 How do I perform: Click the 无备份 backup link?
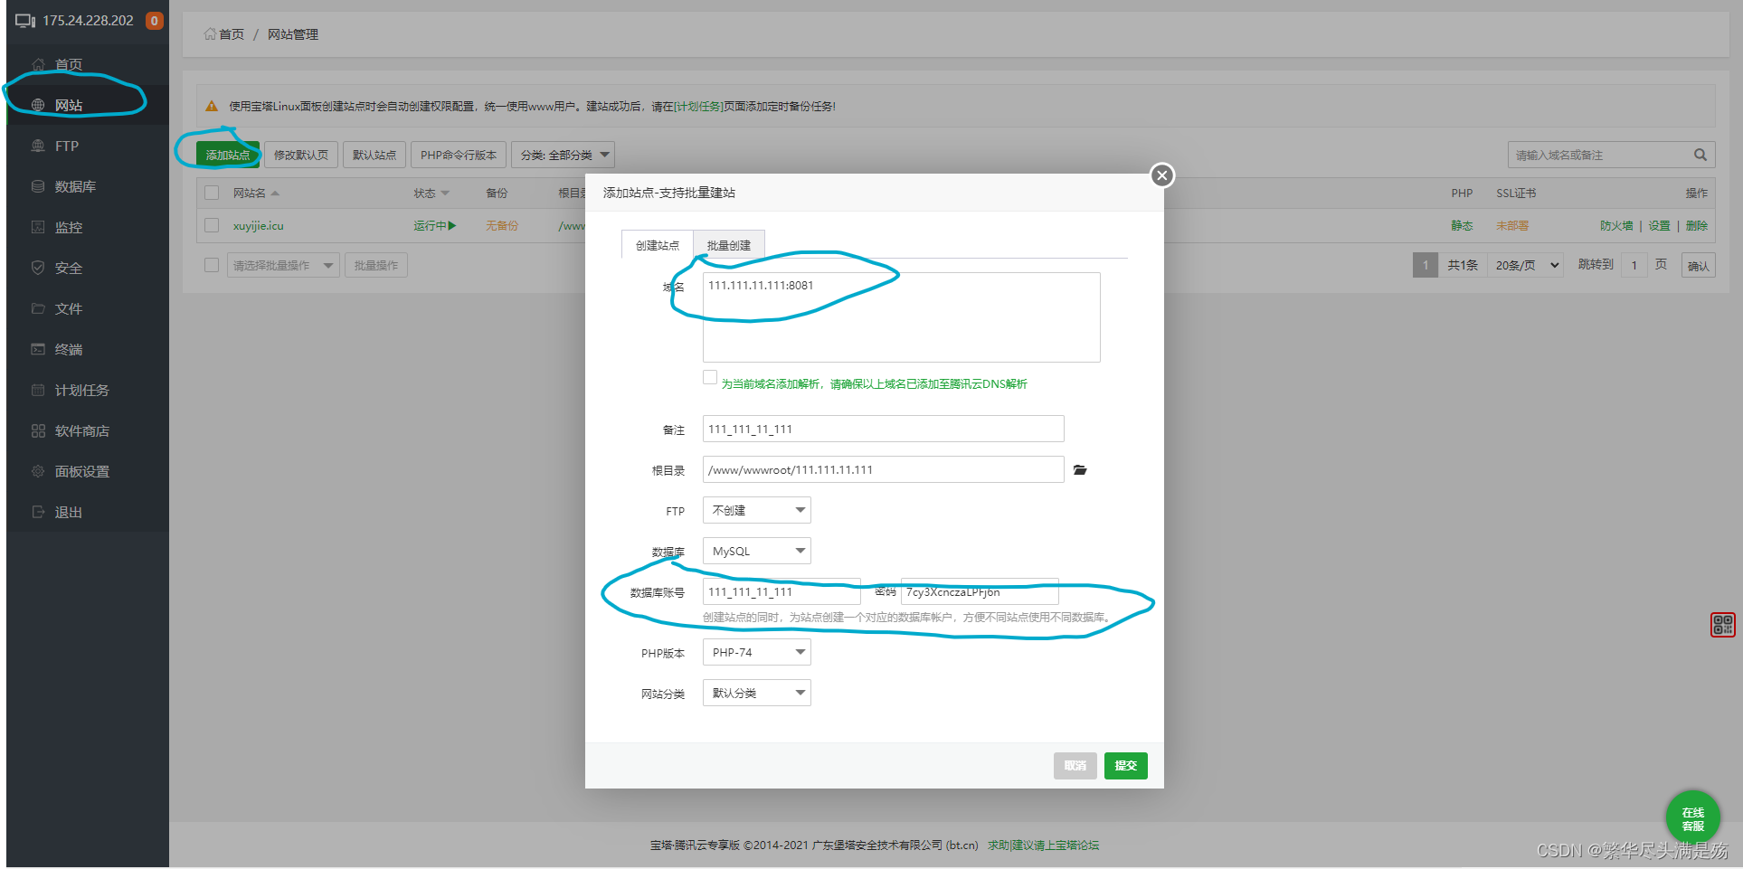tap(502, 225)
